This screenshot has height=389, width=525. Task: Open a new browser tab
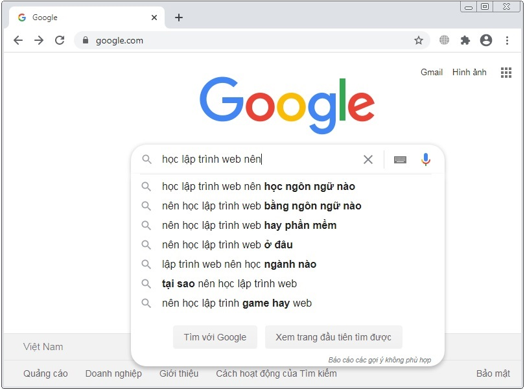179,18
